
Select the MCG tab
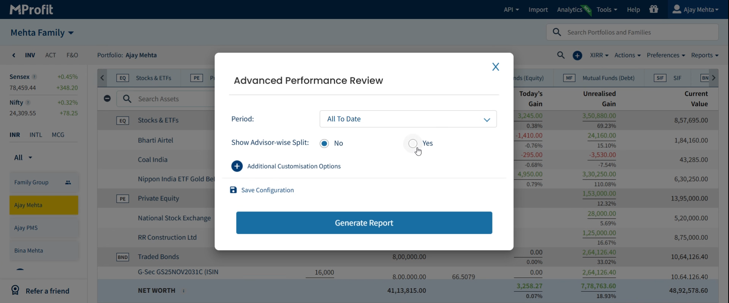(58, 135)
